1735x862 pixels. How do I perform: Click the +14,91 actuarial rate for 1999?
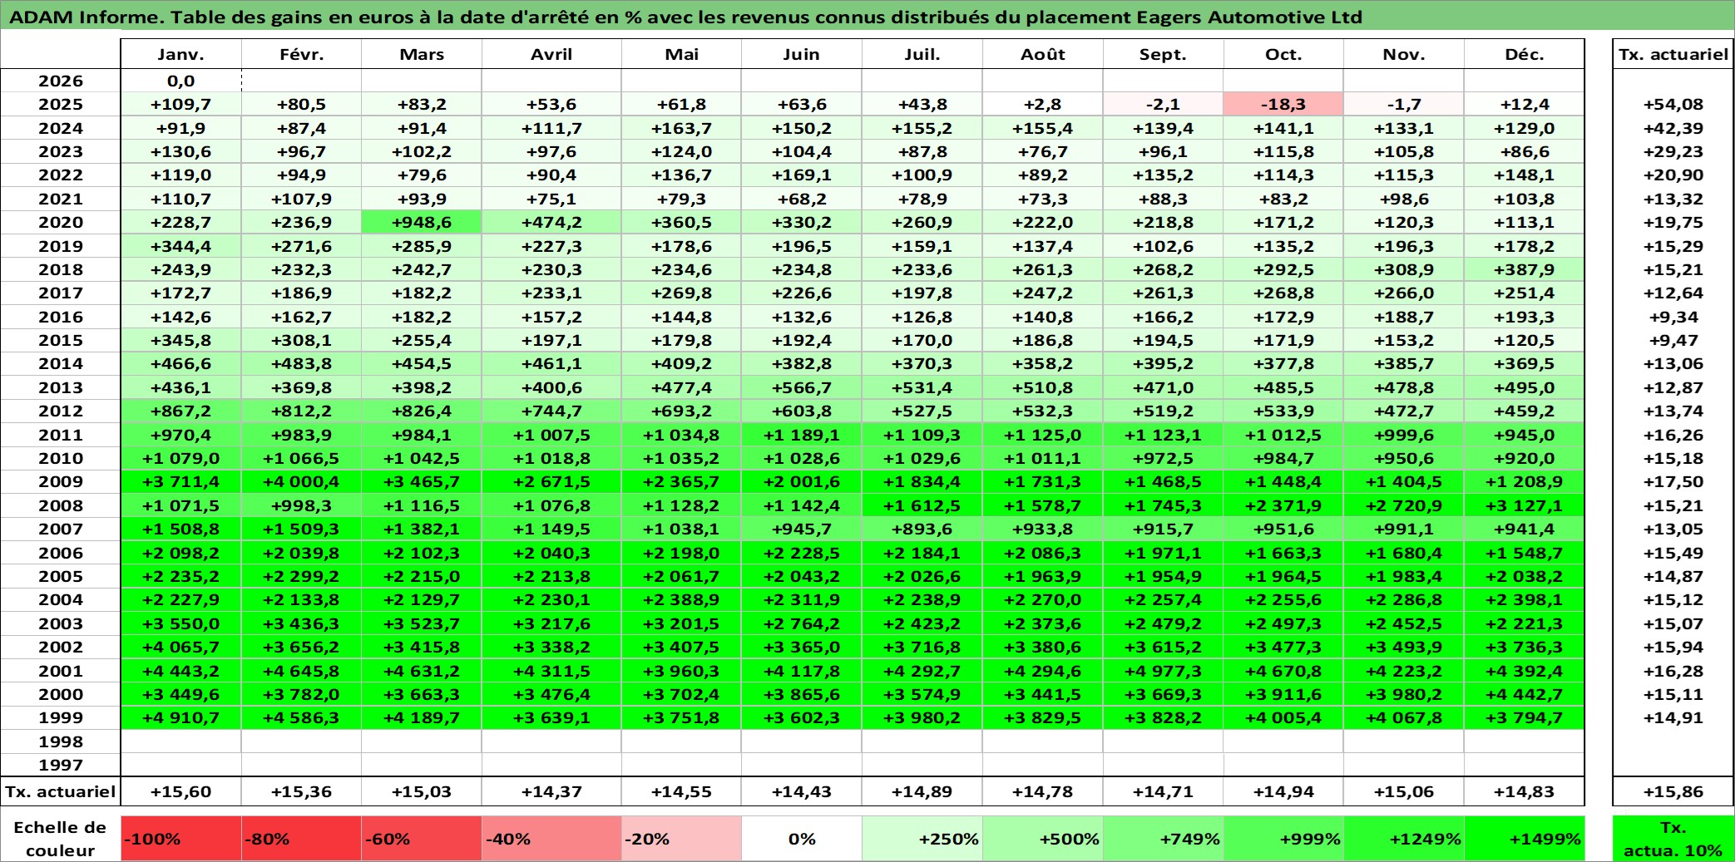point(1673,717)
